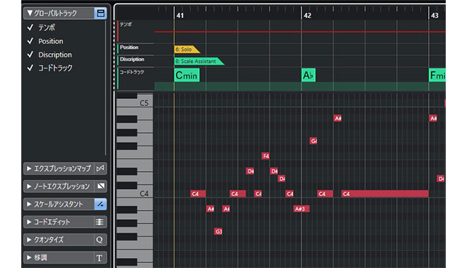Expand the スケールアシスタント section
Viewport: 467px width, 268px height.
pos(29,204)
